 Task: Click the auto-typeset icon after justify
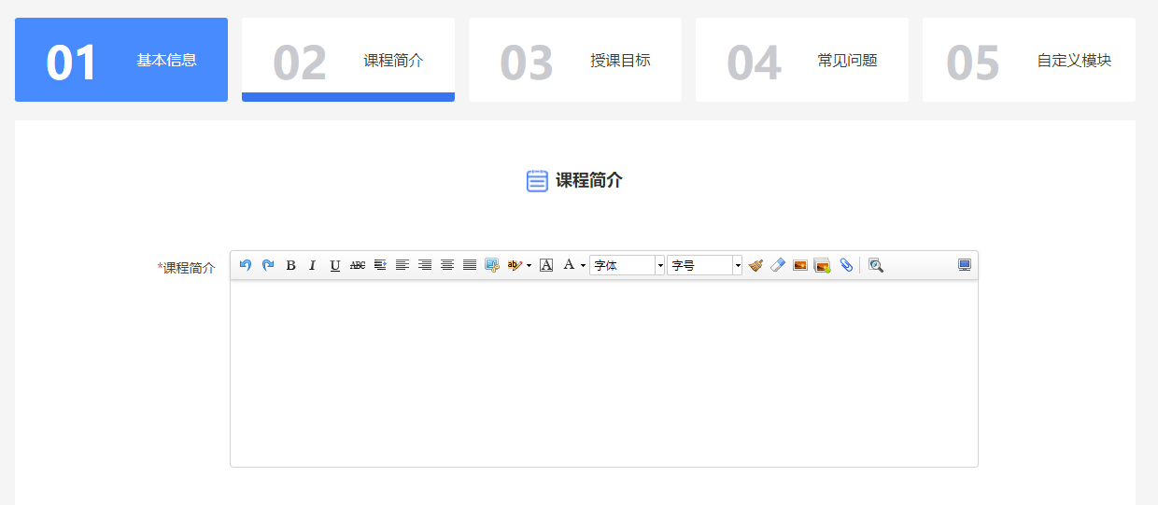(492, 265)
